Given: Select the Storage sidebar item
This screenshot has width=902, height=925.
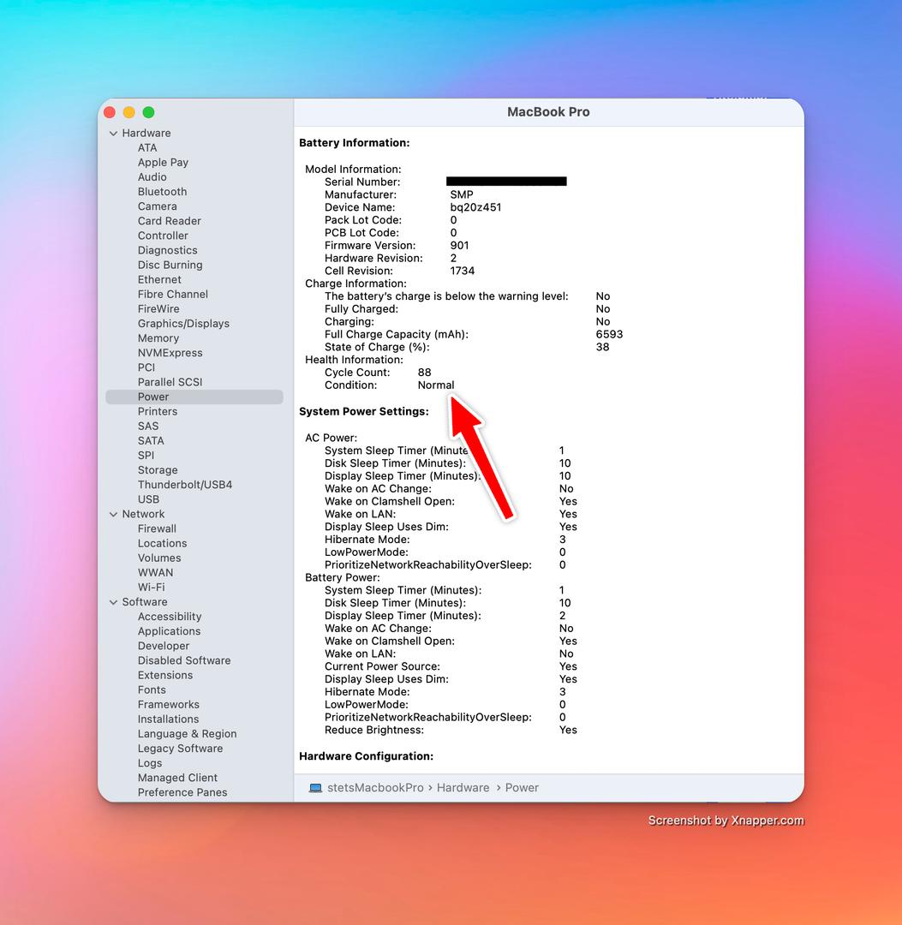Looking at the screenshot, I should coord(158,470).
